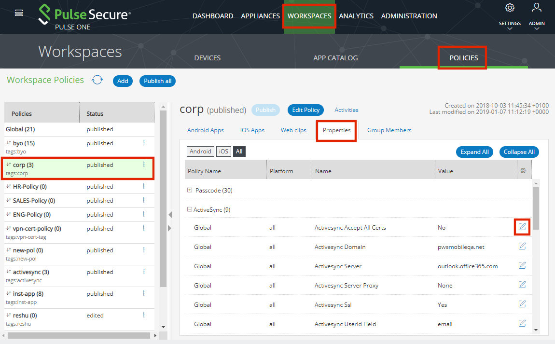The image size is (555, 344).
Task: Switch to the Group Members tab
Action: (x=389, y=130)
